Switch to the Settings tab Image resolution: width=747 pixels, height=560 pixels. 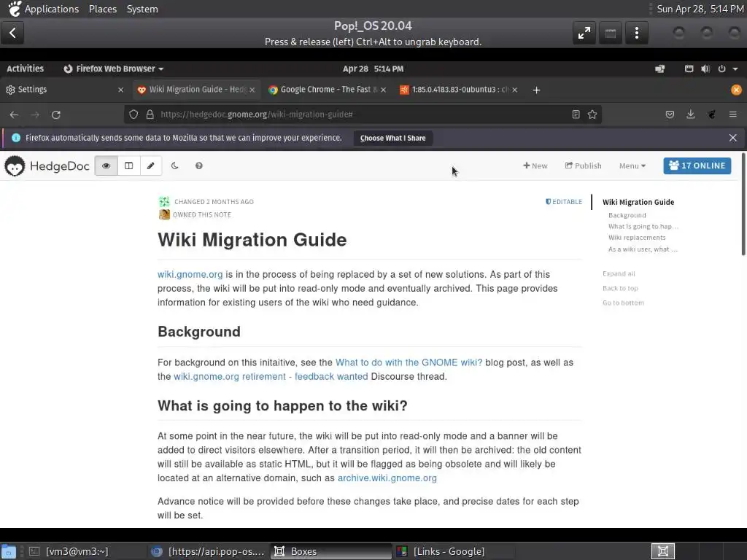pyautogui.click(x=62, y=90)
